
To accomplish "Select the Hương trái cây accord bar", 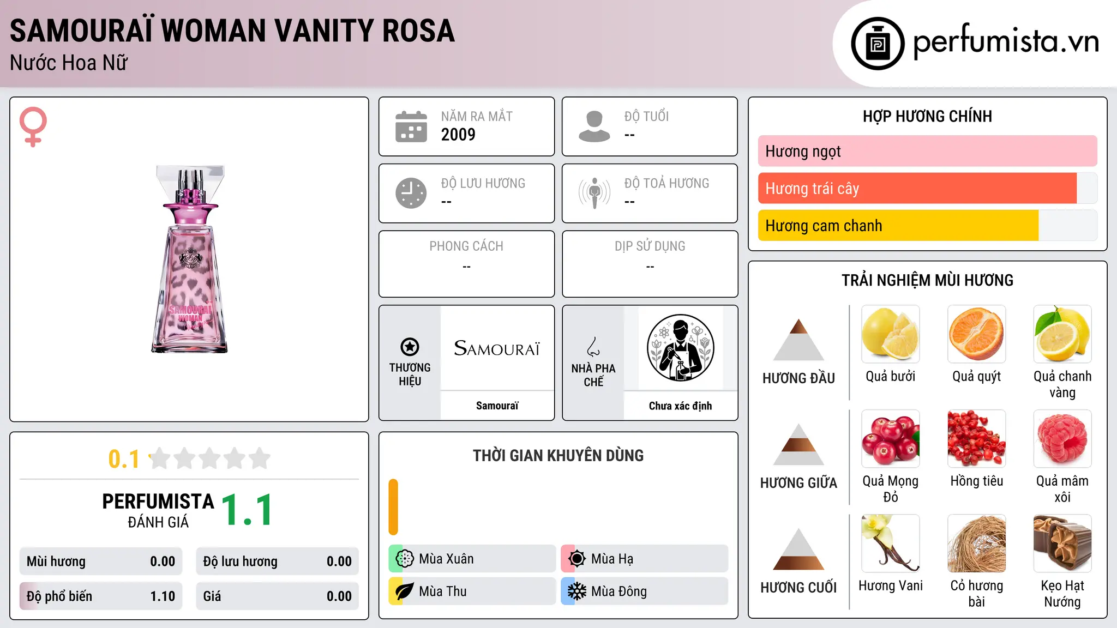I will pos(927,188).
